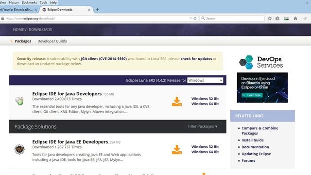Click the Eclipse IDE for Java Developers package icon

19,101
